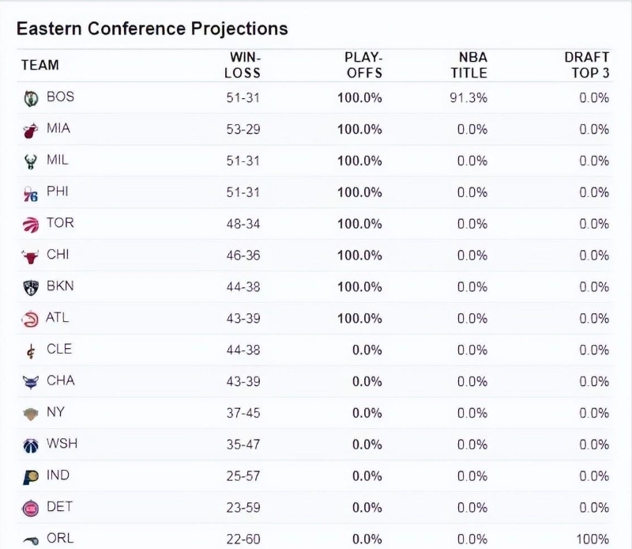This screenshot has width=632, height=549.
Task: Click the Charlotte Hornets team logo
Action: (31, 382)
